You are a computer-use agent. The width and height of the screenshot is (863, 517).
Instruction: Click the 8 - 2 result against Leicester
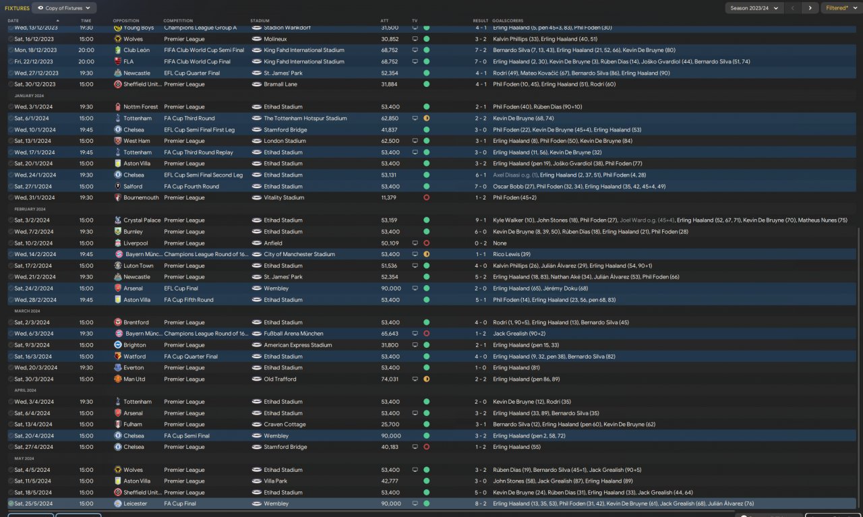[481, 504]
